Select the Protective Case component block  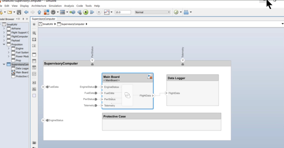pyautogui.click(x=161, y=121)
